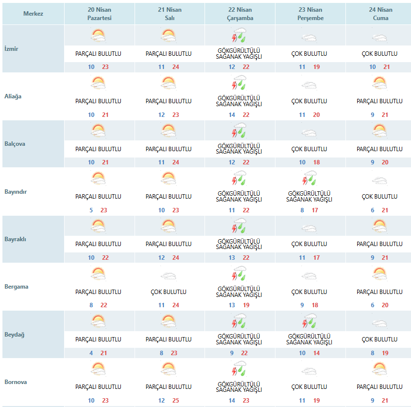
Task: Click Balçova's partly cloudy icon for 24 Nisan
Action: pos(380,131)
